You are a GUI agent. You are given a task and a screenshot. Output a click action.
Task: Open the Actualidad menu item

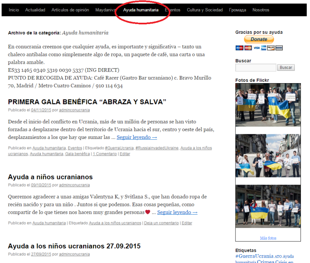[x=35, y=10]
